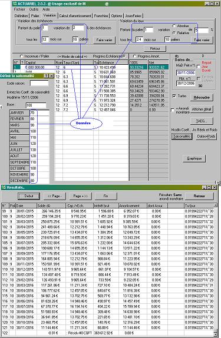Click the Résoudre button

[x=202, y=97]
